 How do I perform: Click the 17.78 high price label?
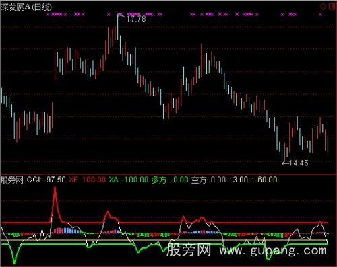[136, 19]
